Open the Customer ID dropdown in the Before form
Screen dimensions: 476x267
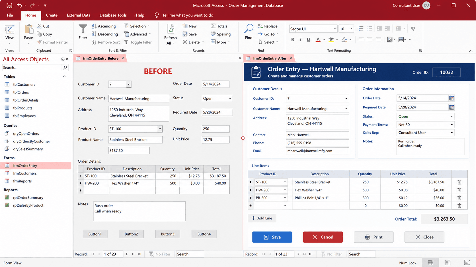pyautogui.click(x=128, y=84)
